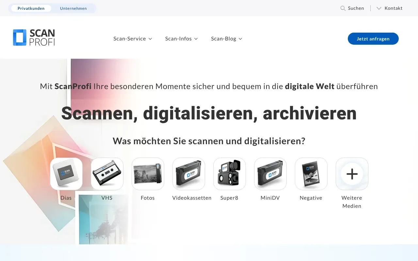Select the Negative film icon
This screenshot has height=261, width=418.
311,174
